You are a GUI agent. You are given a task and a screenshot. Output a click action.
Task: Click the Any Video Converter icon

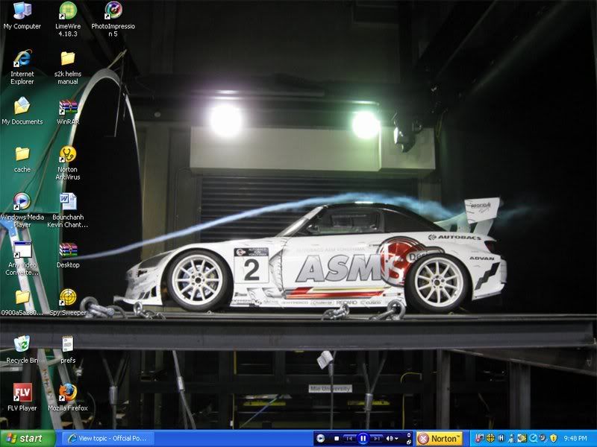click(x=22, y=250)
